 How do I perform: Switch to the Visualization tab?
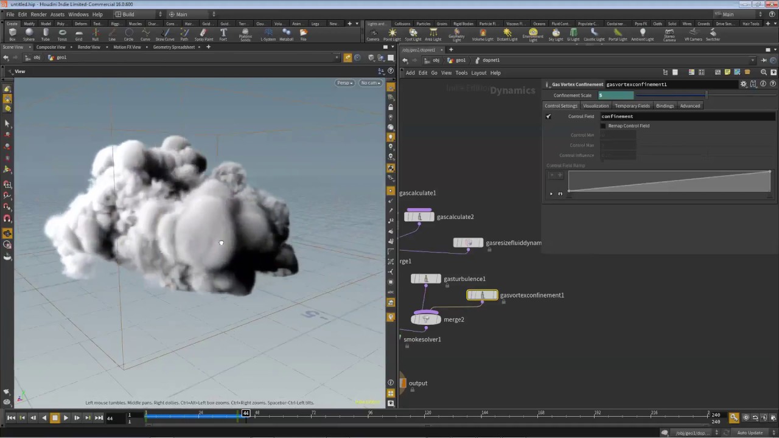[x=596, y=106]
